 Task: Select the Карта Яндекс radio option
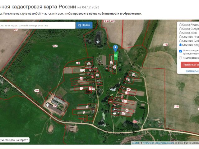pyautogui.click(x=181, y=25)
